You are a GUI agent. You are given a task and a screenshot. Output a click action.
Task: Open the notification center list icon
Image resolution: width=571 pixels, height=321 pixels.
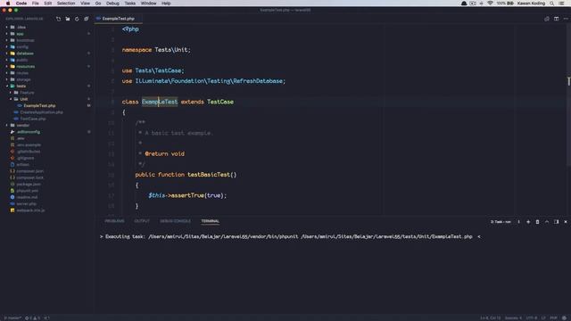click(562, 4)
